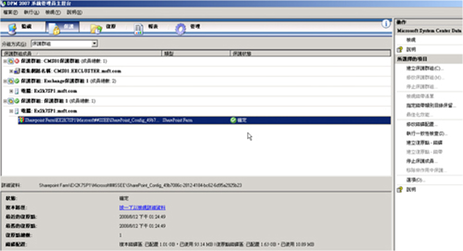Image resolution: width=463 pixels, height=251 pixels.
Task: Click the group icon of 保護群組 1 row
Action: 11,101
